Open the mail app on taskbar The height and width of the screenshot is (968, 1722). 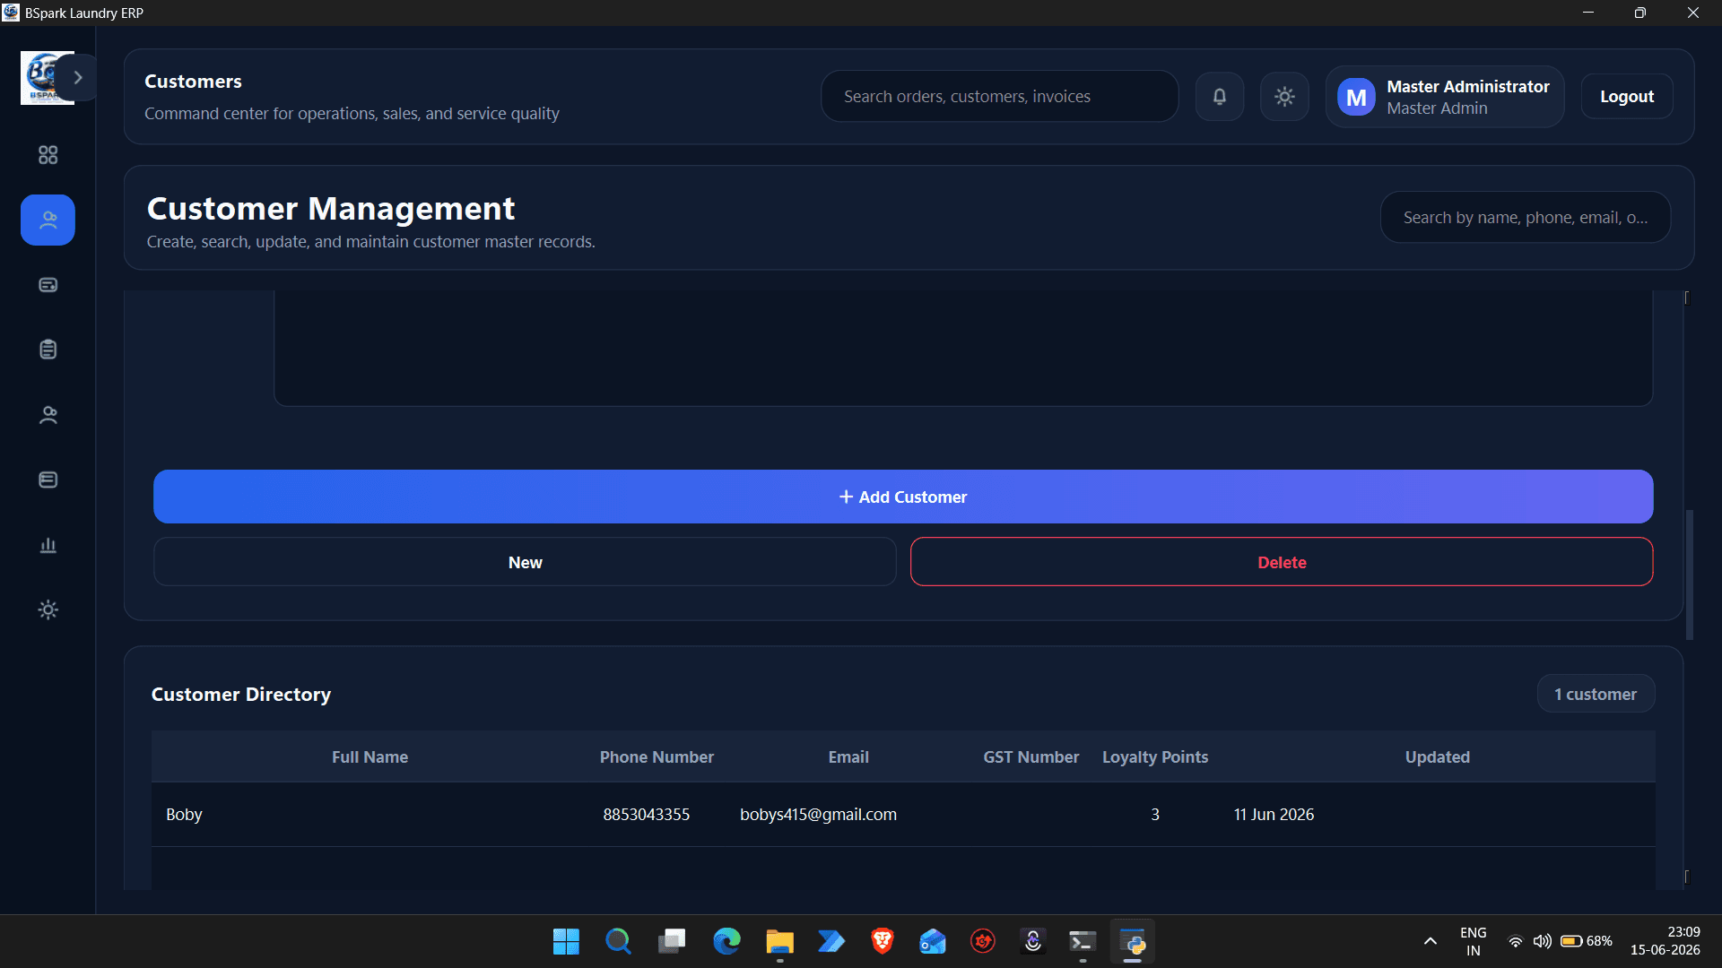pos(933,941)
